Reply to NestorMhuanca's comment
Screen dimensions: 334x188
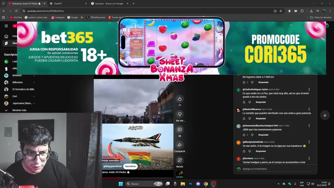pos(261,119)
